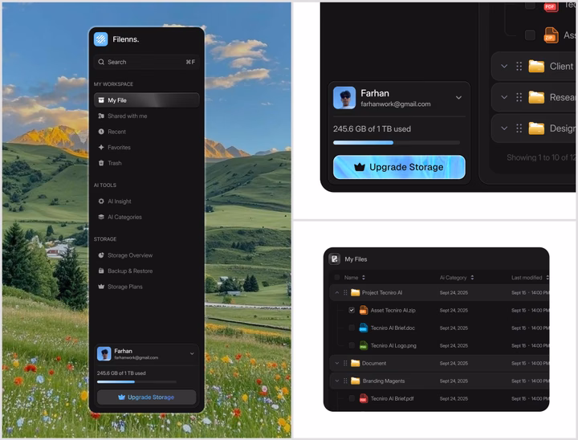Click the bright blue Upgrade Storage button
This screenshot has height=440, width=578.
tap(399, 167)
